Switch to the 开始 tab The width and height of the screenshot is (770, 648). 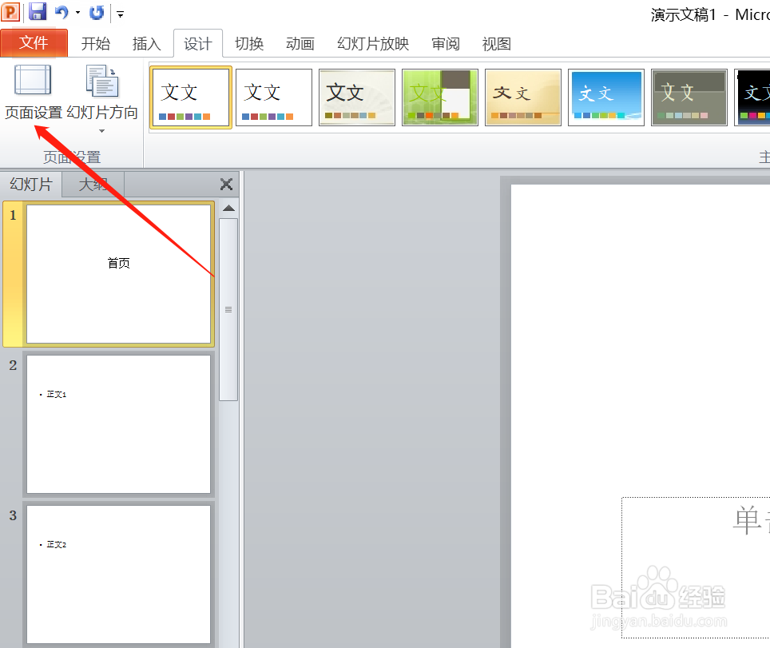tap(95, 44)
